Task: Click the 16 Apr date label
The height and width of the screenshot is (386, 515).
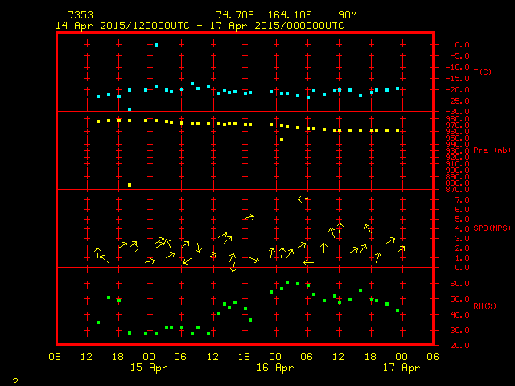Action: 274,368
